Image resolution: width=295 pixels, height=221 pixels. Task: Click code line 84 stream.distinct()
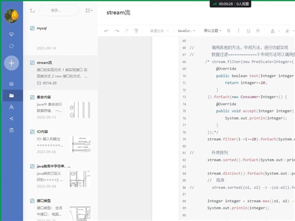tap(251, 173)
